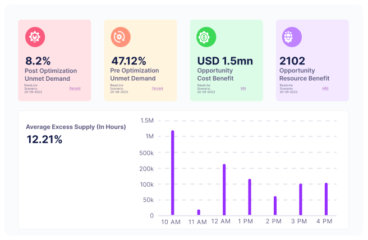Select the 12 AM bar in chart
368x240 pixels.
(224, 190)
